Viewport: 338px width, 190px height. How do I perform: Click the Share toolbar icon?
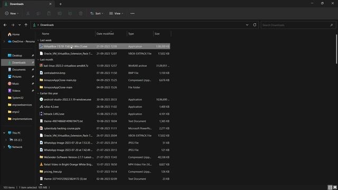70,14
